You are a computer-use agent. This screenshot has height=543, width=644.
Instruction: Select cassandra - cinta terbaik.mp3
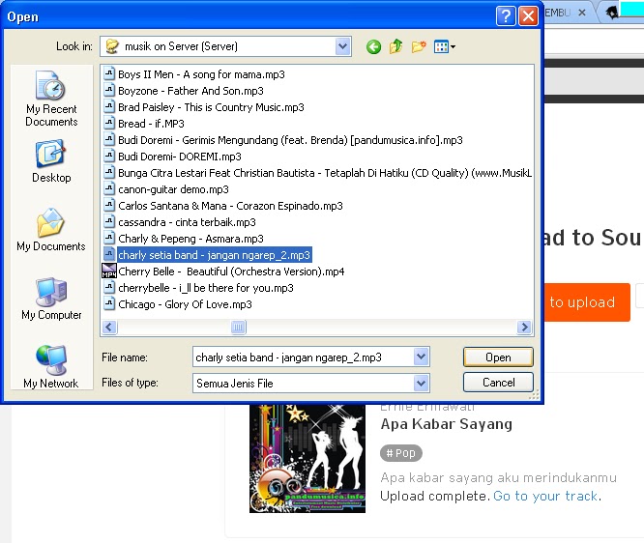[180, 222]
